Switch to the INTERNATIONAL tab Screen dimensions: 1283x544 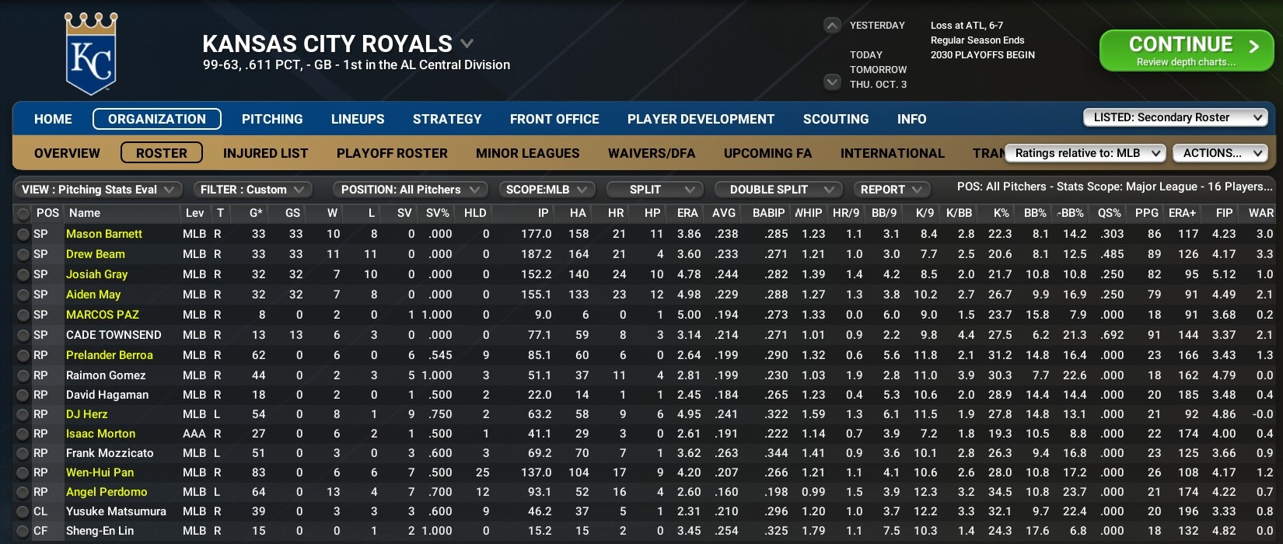pyautogui.click(x=892, y=153)
